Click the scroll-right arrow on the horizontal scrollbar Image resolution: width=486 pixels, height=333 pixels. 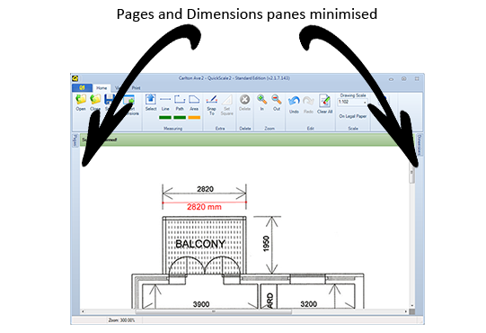[406, 311]
